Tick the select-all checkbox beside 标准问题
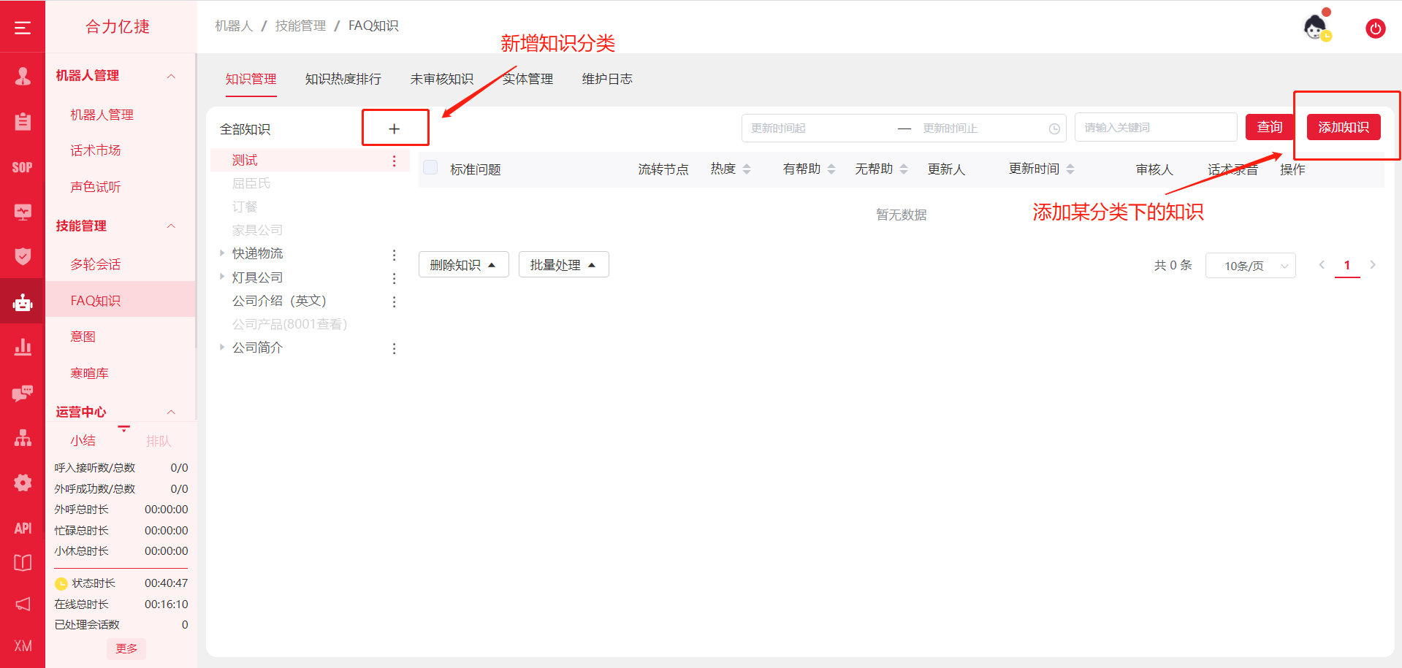Image resolution: width=1402 pixels, height=668 pixels. point(431,168)
